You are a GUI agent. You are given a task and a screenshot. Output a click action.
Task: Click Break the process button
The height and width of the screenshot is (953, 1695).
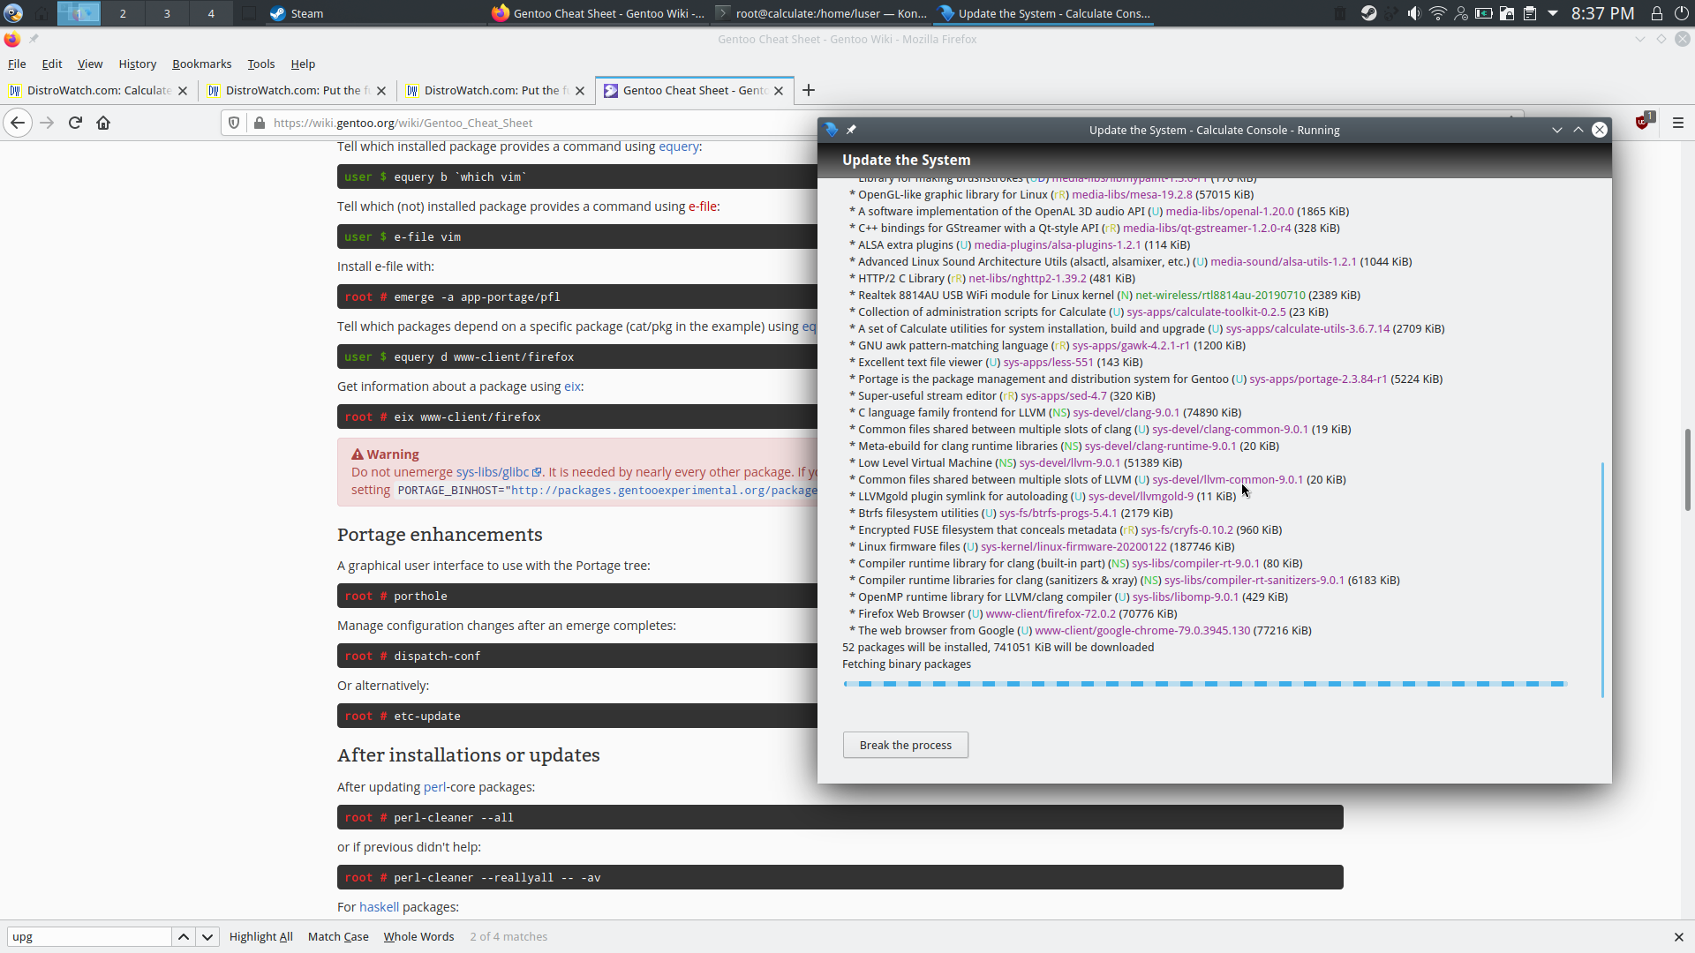[x=906, y=745]
